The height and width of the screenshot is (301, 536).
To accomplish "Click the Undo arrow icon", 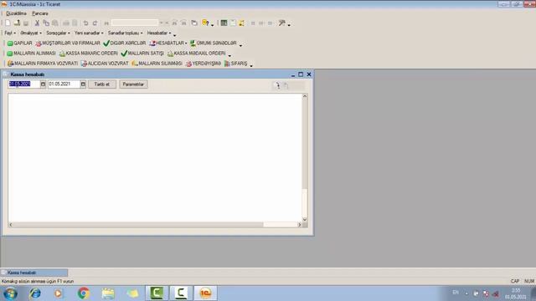I will (x=85, y=23).
